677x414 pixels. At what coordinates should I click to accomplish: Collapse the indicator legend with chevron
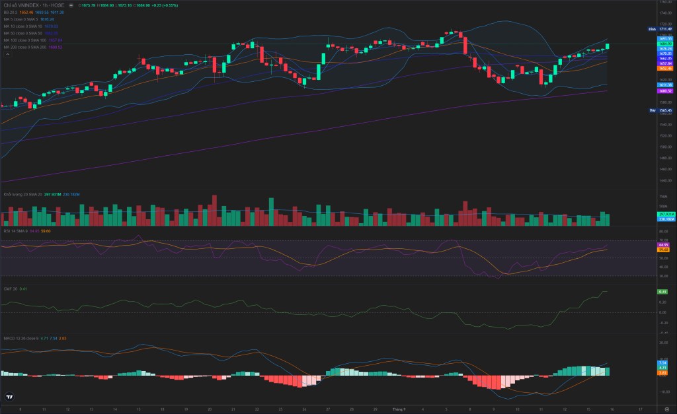pos(8,54)
